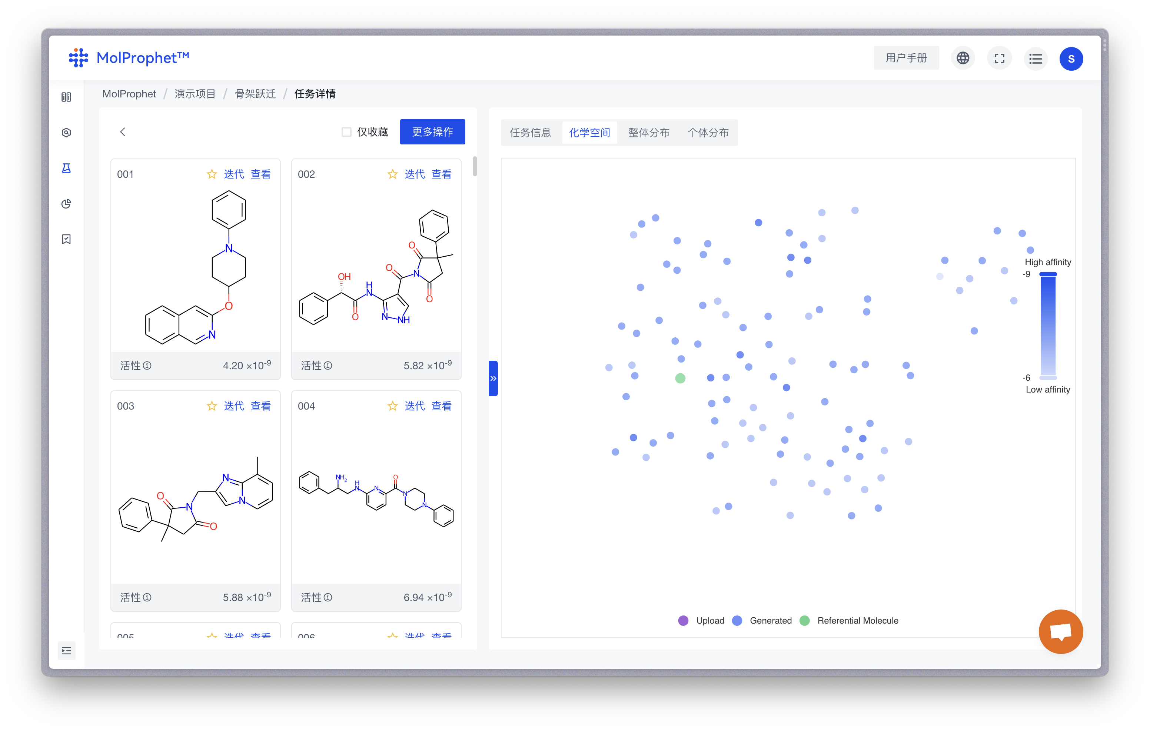Screen dimensions: 1150x731
Task: Click the Low affinity label
Action: (x=1048, y=390)
